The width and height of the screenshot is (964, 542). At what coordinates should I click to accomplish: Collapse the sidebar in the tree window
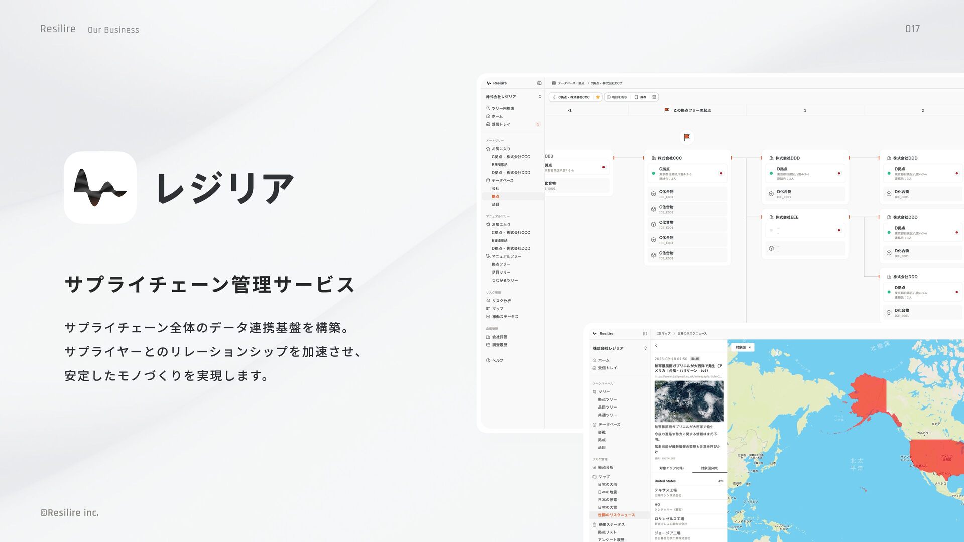coord(539,83)
